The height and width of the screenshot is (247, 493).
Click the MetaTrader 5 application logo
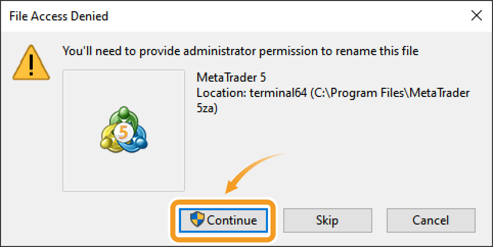click(x=124, y=131)
